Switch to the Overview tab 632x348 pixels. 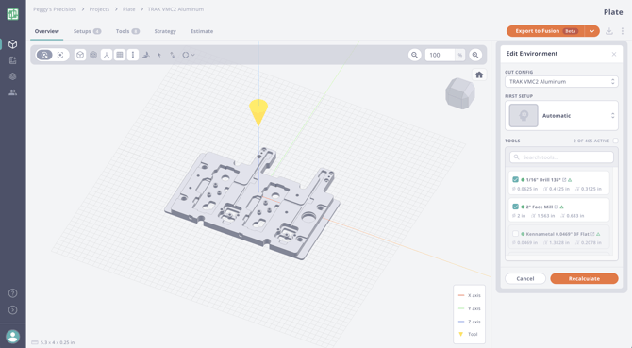[x=47, y=31]
